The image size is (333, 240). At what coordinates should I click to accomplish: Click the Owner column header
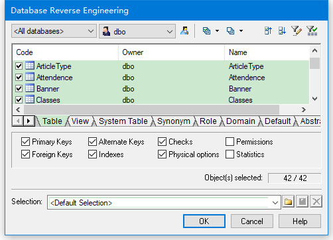[172, 52]
